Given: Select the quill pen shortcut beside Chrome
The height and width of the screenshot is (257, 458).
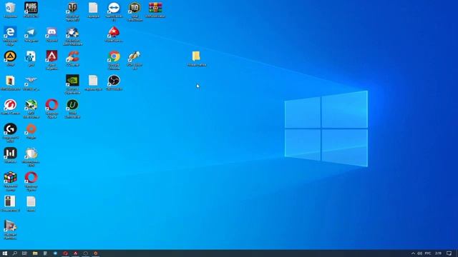Looking at the screenshot, I should coord(135,56).
